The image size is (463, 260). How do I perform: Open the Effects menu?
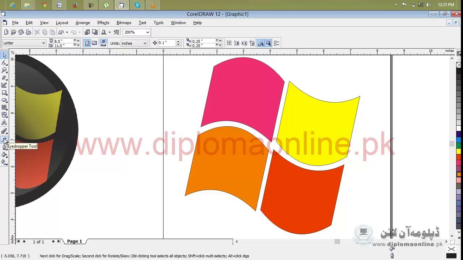click(x=103, y=23)
